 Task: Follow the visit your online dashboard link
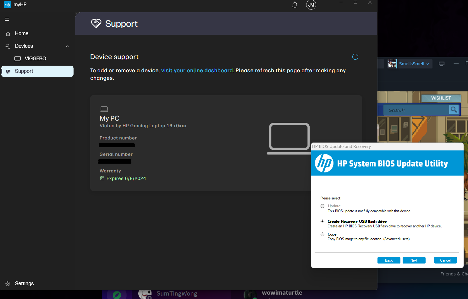click(x=197, y=71)
